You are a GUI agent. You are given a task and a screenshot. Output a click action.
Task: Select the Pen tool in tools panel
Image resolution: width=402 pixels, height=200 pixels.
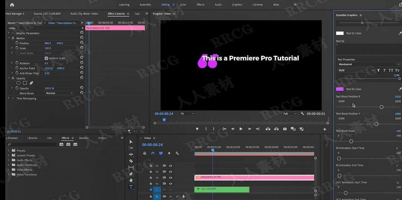click(x=131, y=174)
